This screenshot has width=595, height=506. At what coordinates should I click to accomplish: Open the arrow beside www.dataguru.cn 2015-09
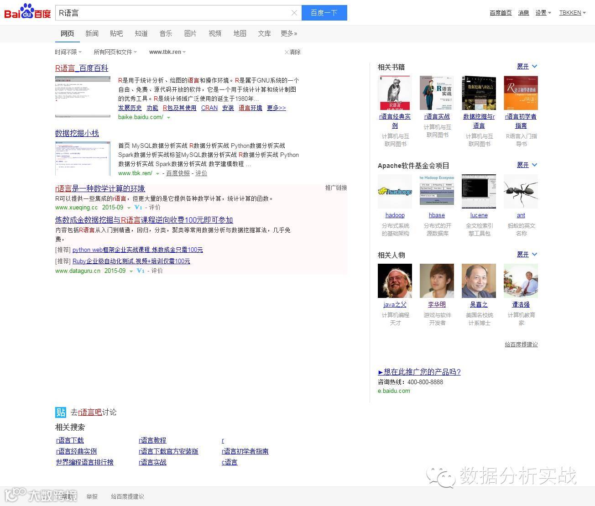pyautogui.click(x=131, y=271)
